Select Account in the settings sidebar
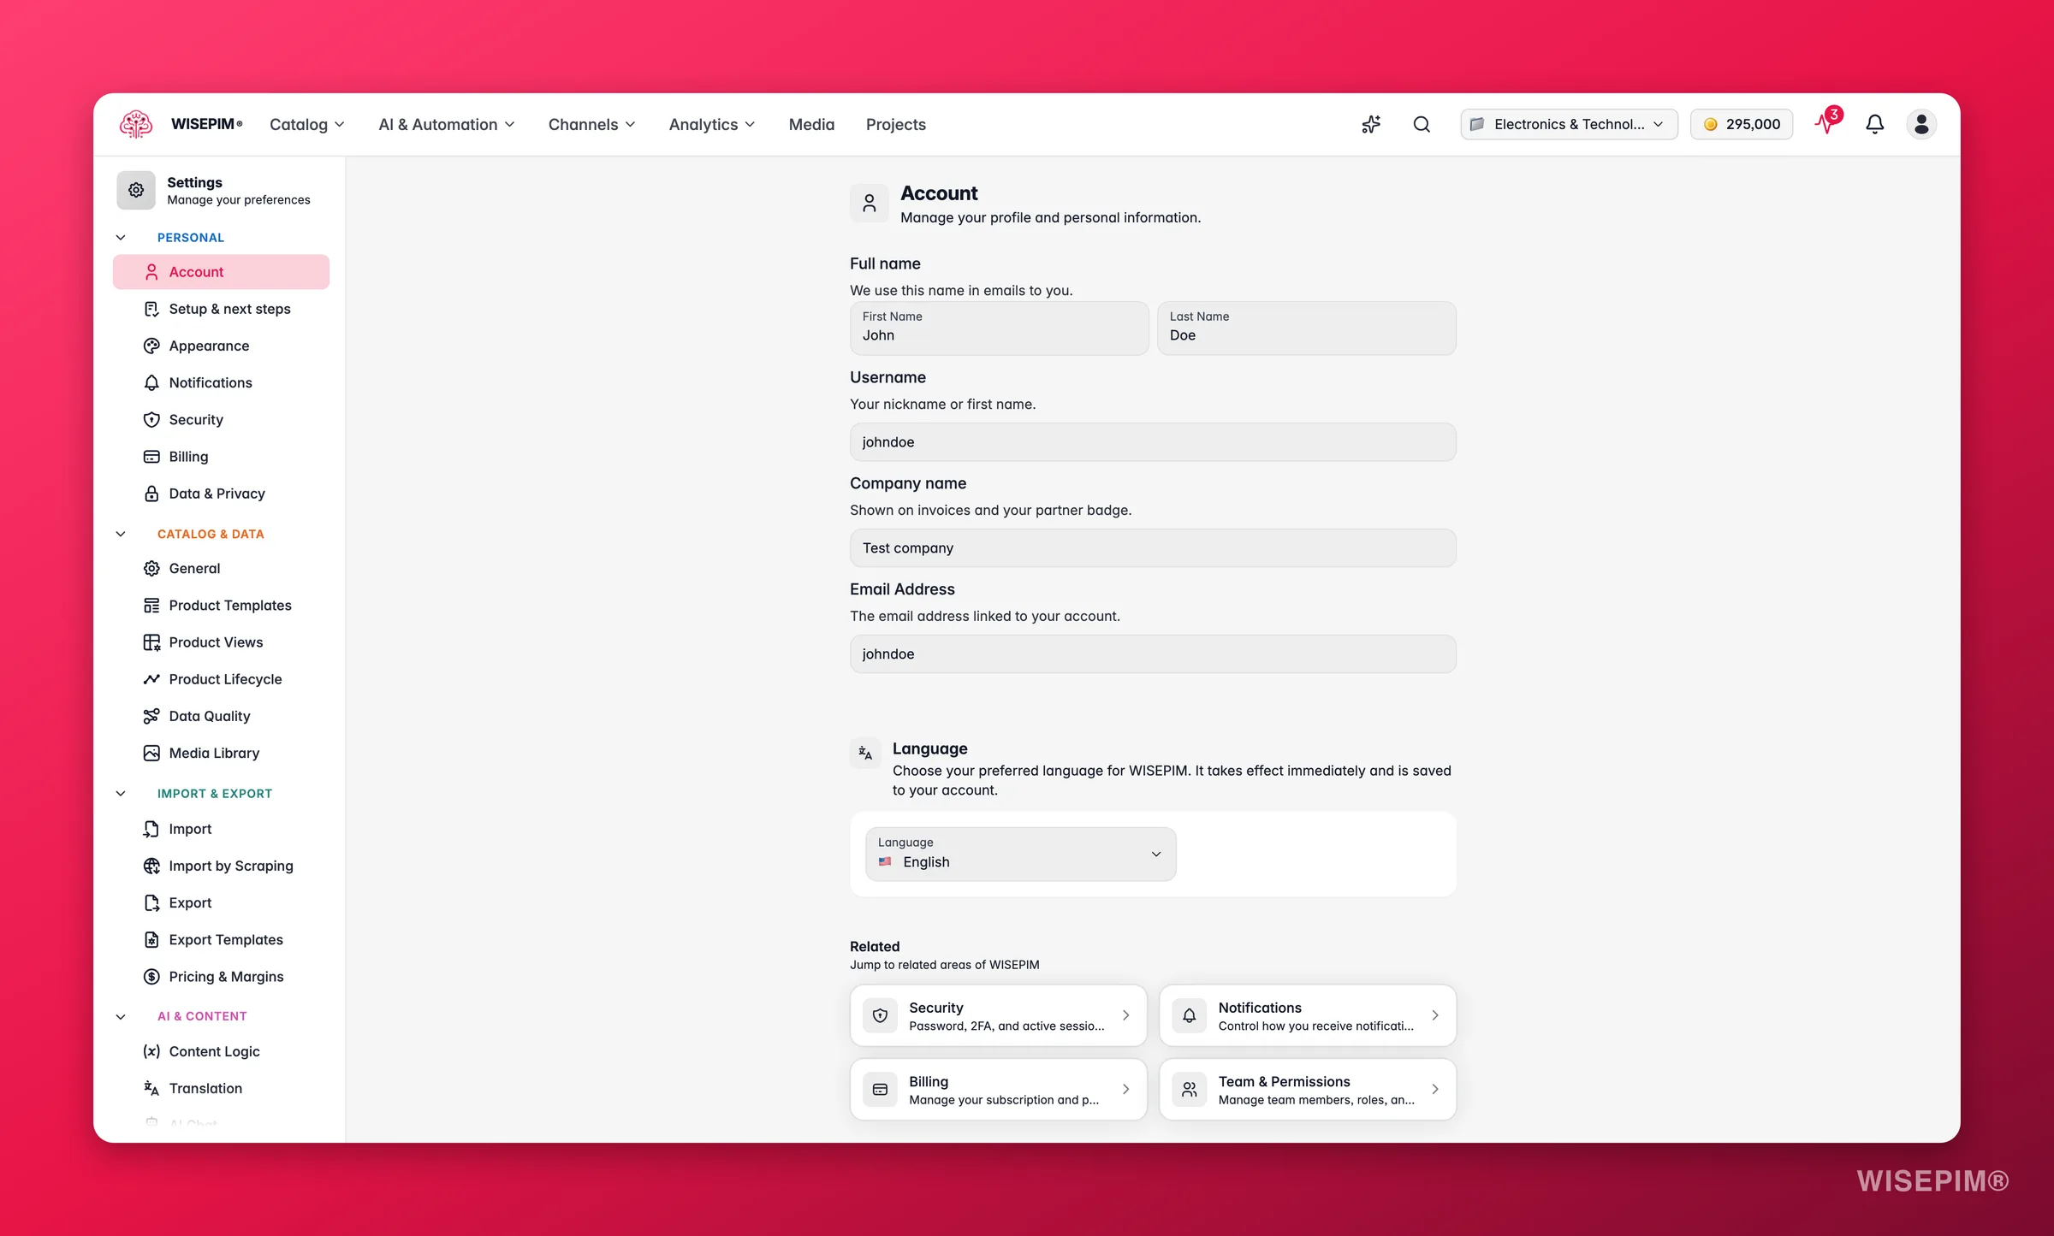The width and height of the screenshot is (2054, 1236). [x=221, y=271]
